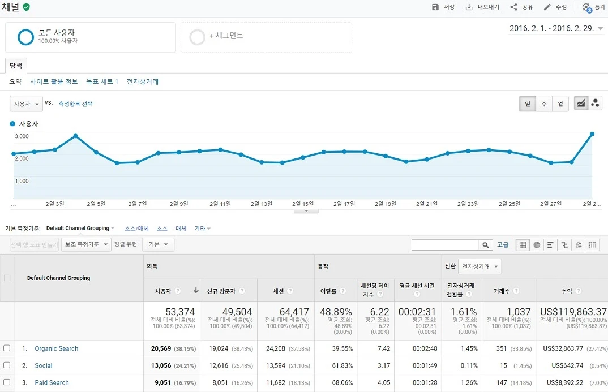The width and height of the screenshot is (608, 392).
Task: Click the 고급 advanced filter link
Action: [503, 245]
